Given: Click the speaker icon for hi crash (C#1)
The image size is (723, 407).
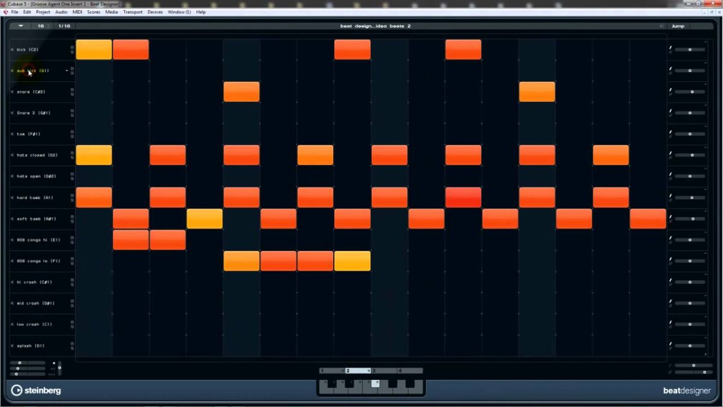Looking at the screenshot, I should (13, 282).
